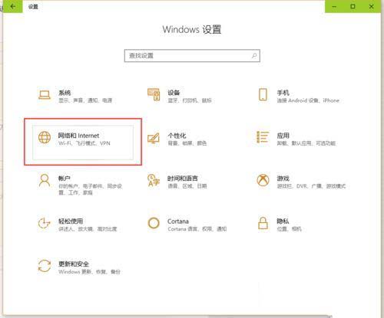Select the 轻松使用 category label
Image resolution: width=384 pixels, height=318 pixels.
71,221
